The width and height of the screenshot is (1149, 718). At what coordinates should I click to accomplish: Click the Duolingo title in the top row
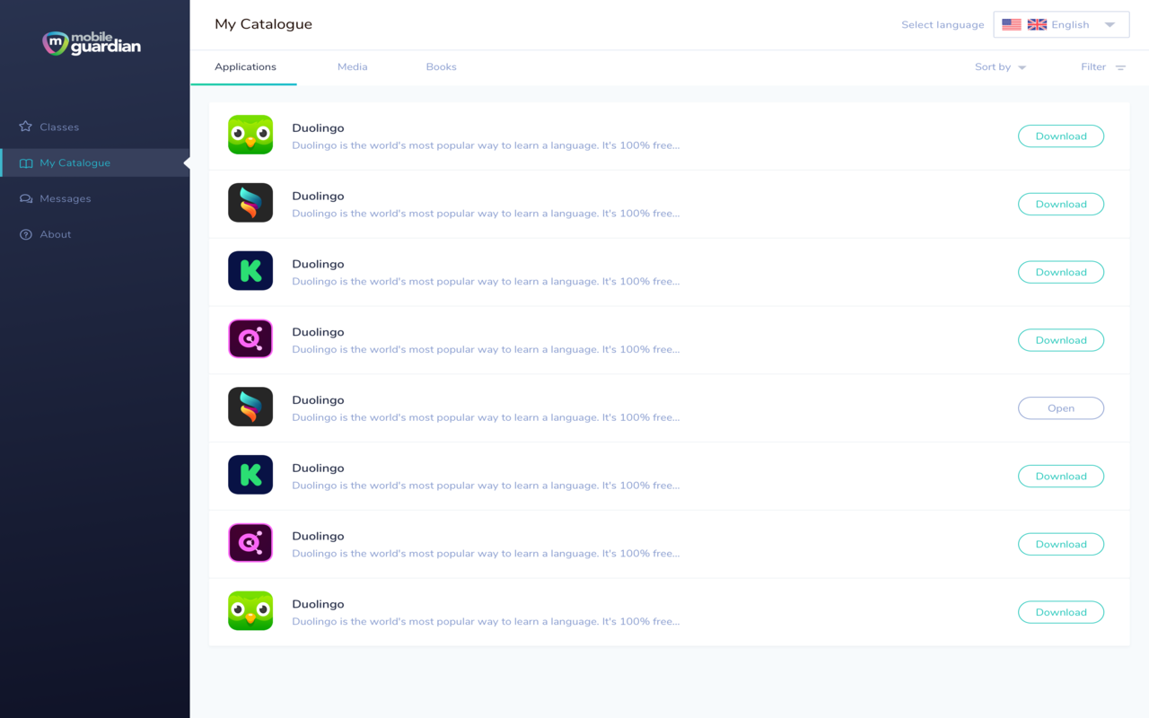(318, 127)
